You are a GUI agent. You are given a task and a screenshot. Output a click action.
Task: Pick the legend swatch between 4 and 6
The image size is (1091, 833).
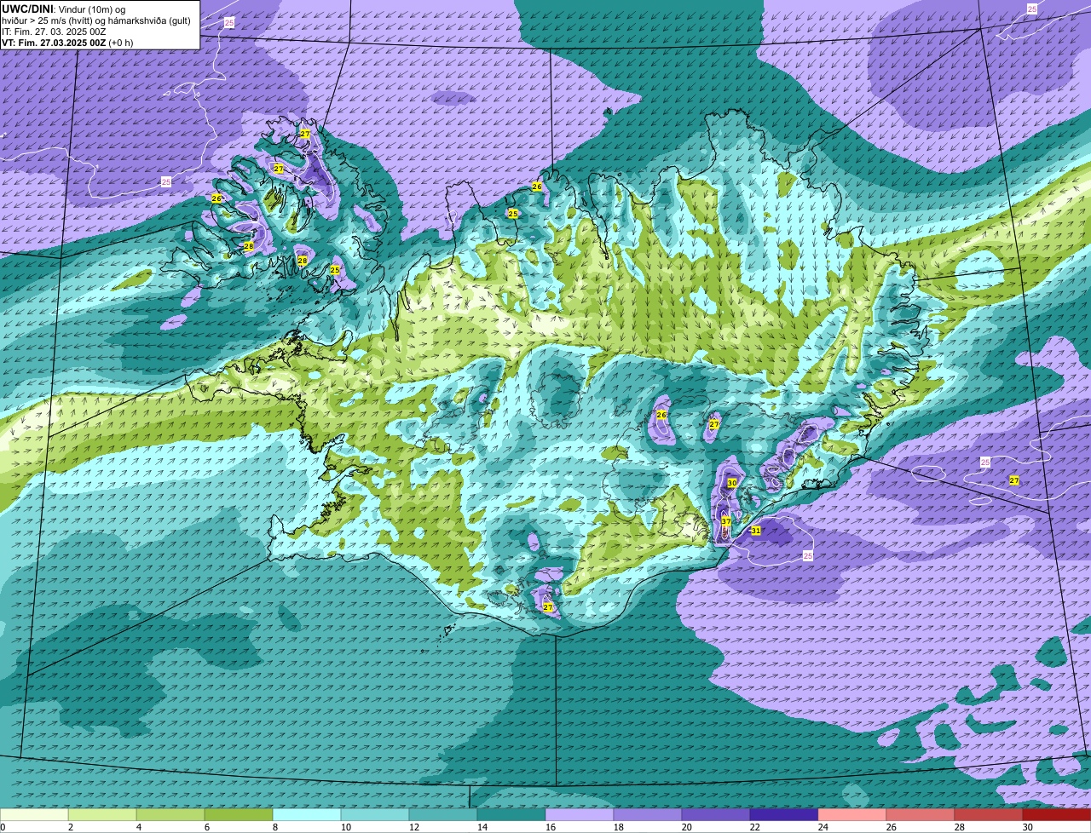(170, 814)
